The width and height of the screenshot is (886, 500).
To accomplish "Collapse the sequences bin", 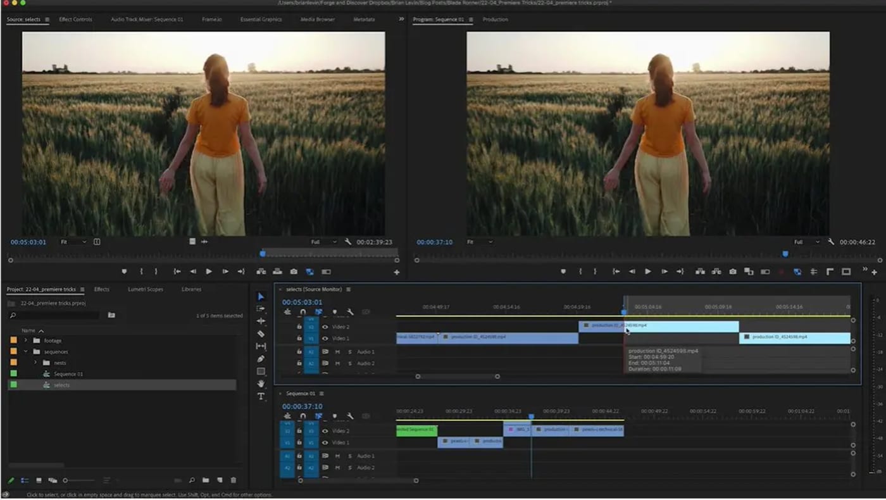I will tap(26, 352).
